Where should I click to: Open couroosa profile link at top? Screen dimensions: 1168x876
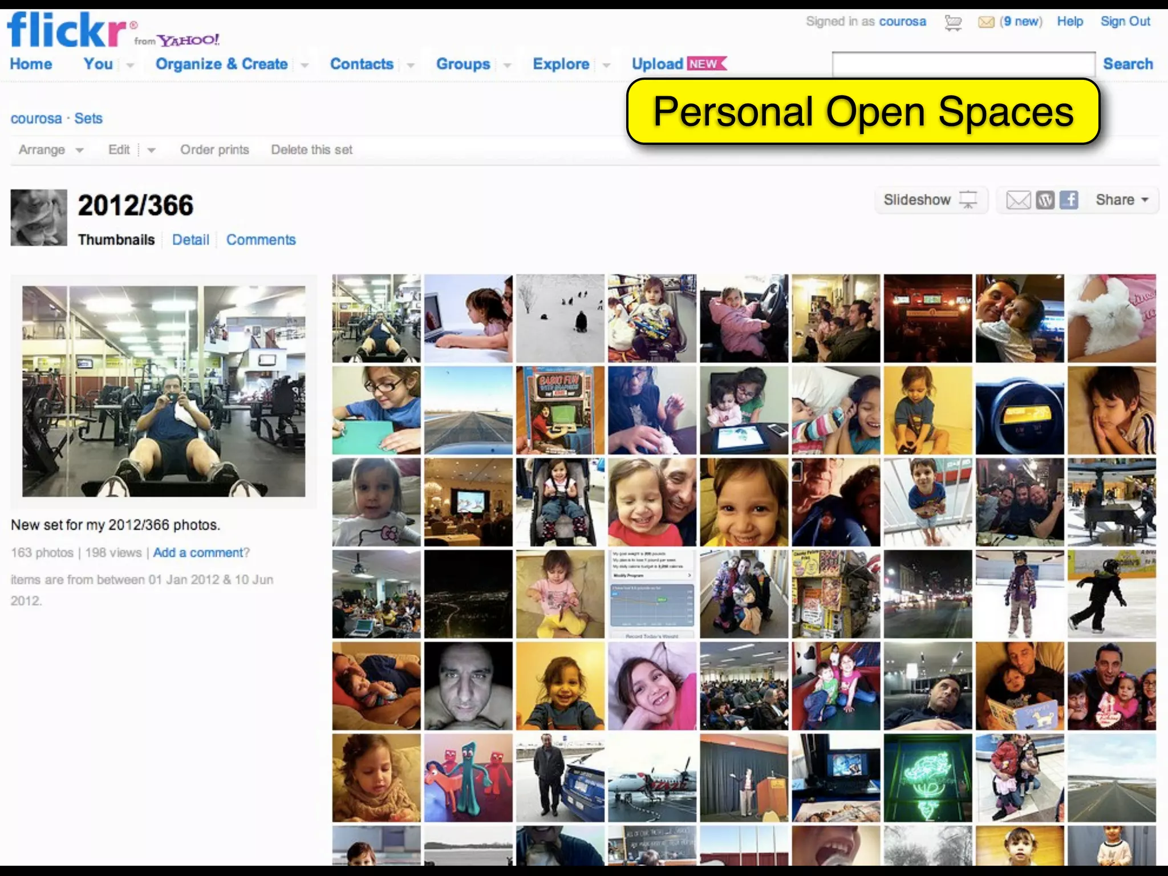[x=902, y=22]
